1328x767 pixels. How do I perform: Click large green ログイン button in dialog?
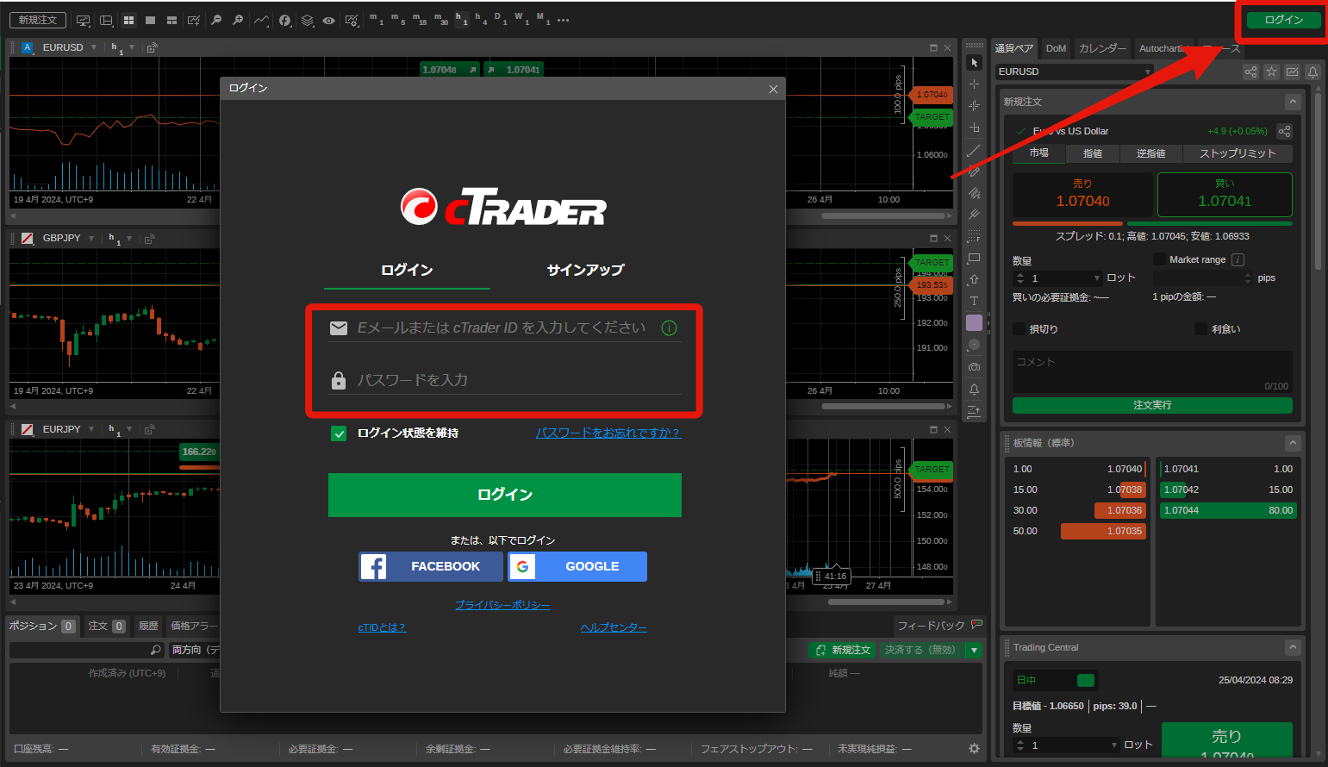click(x=505, y=495)
